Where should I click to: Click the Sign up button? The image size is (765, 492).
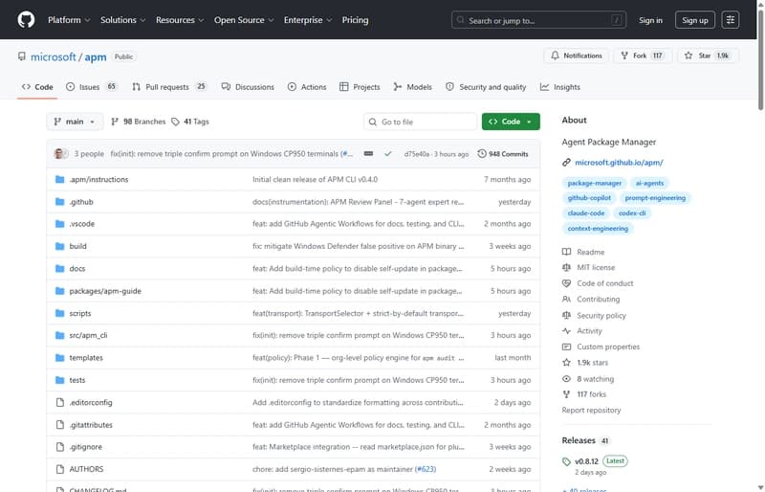(695, 20)
